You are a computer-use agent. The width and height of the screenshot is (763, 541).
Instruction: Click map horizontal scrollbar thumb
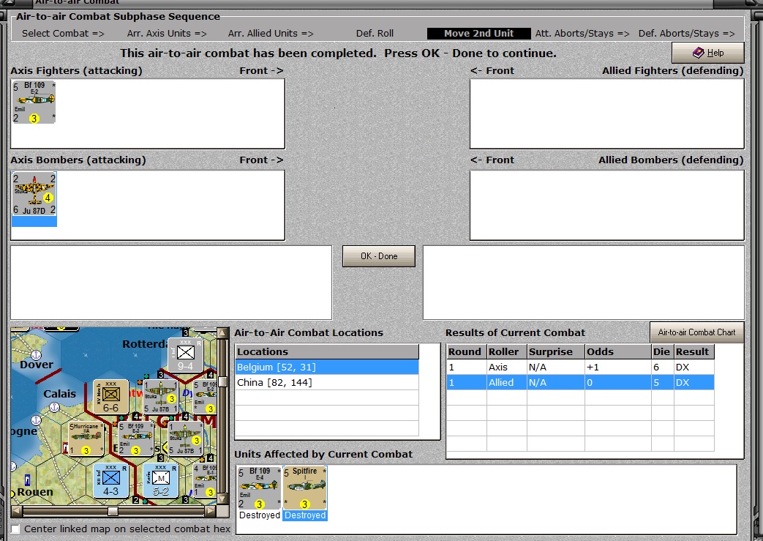[113, 511]
